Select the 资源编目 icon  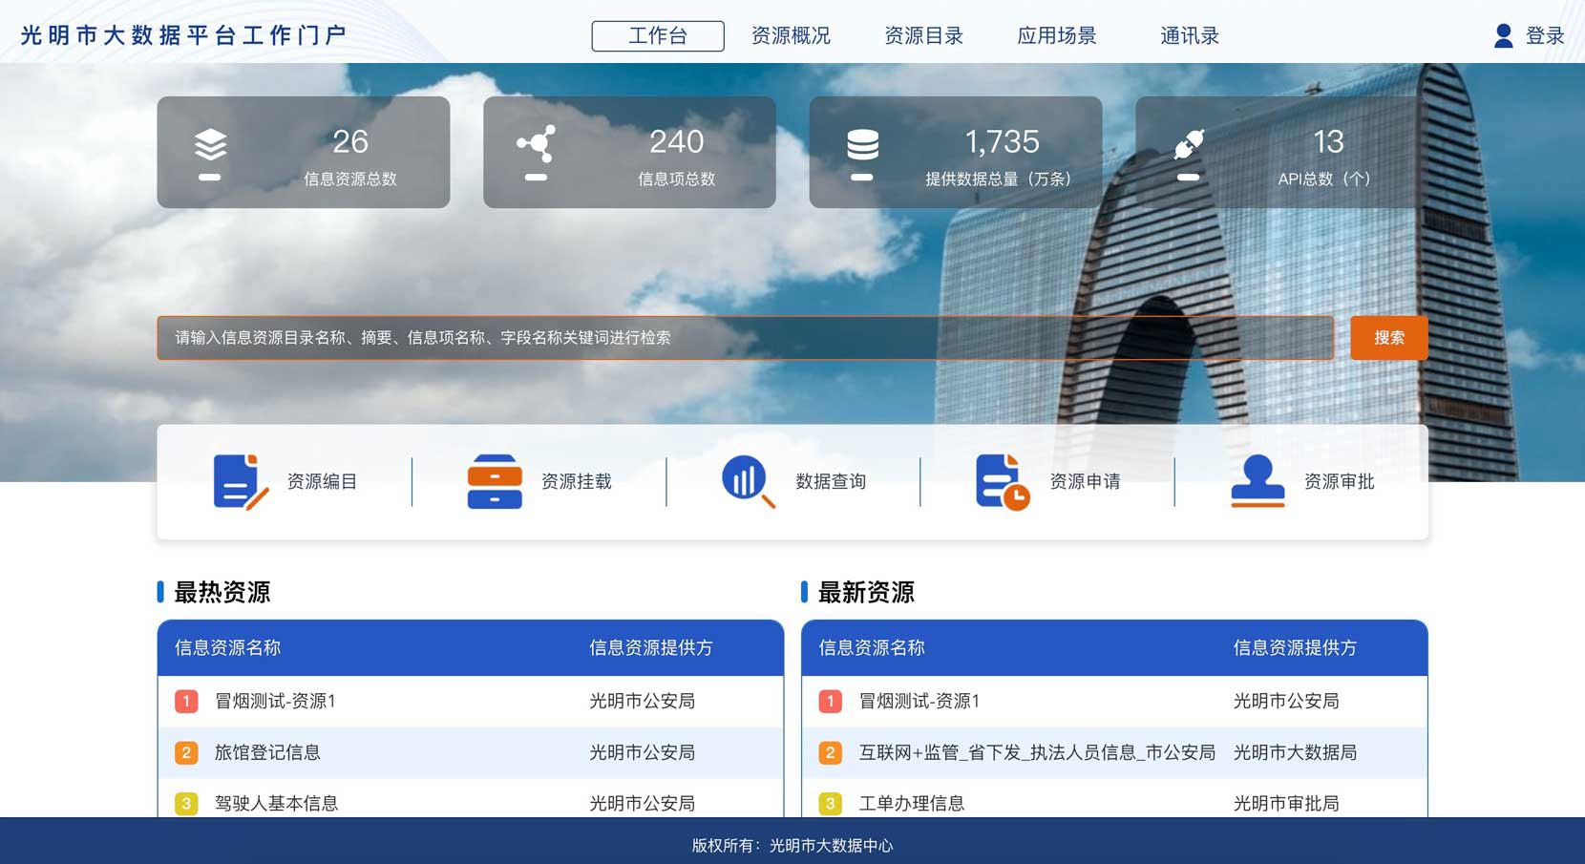click(237, 481)
